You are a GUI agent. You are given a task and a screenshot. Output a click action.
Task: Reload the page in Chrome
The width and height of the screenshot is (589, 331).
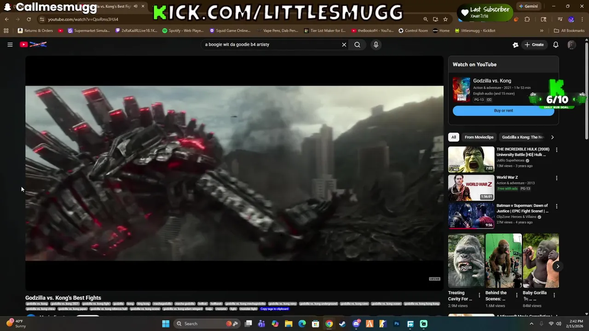pyautogui.click(x=29, y=19)
